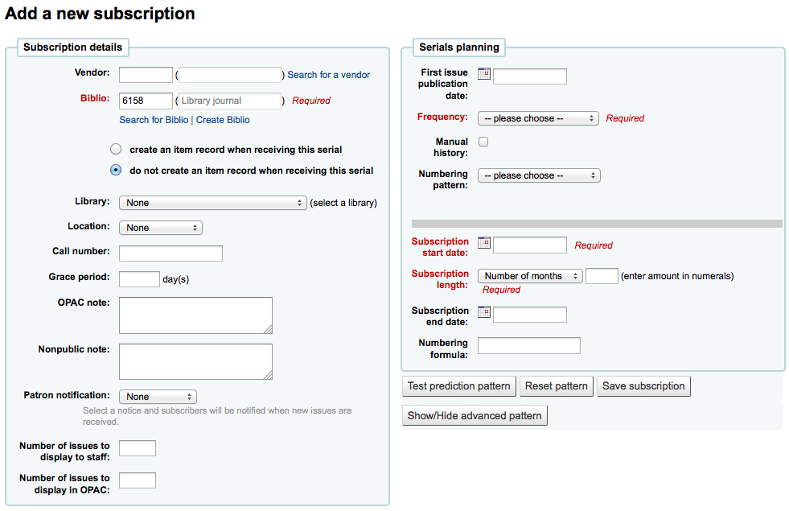Open calendar for subscription start date

(x=484, y=243)
